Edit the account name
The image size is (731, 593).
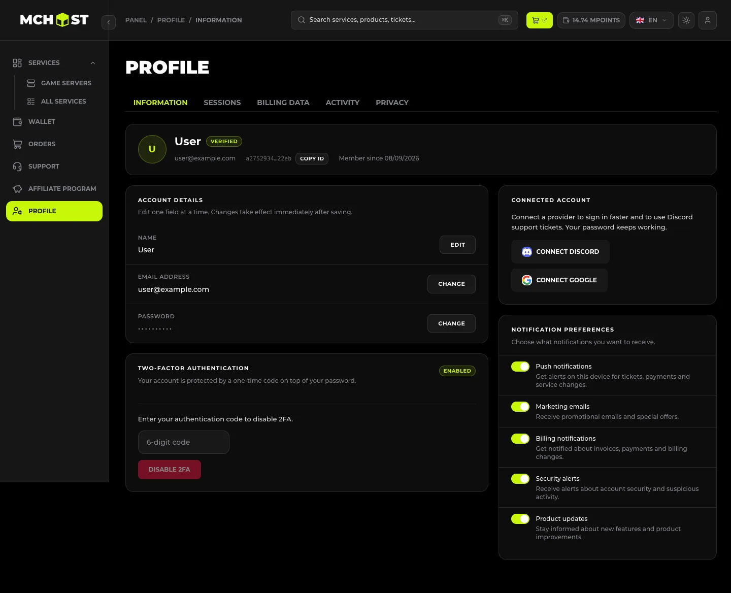click(457, 245)
